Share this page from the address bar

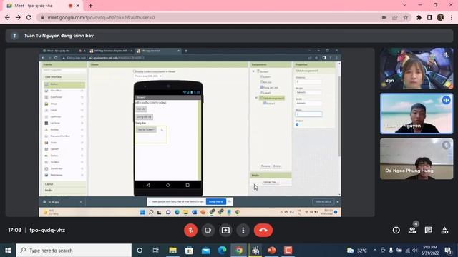tap(395, 17)
